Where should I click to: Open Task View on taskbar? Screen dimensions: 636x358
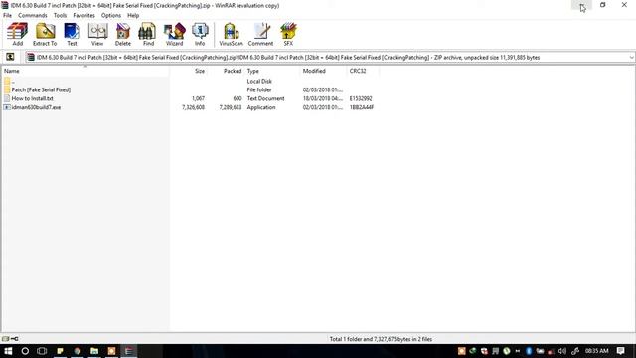42,351
